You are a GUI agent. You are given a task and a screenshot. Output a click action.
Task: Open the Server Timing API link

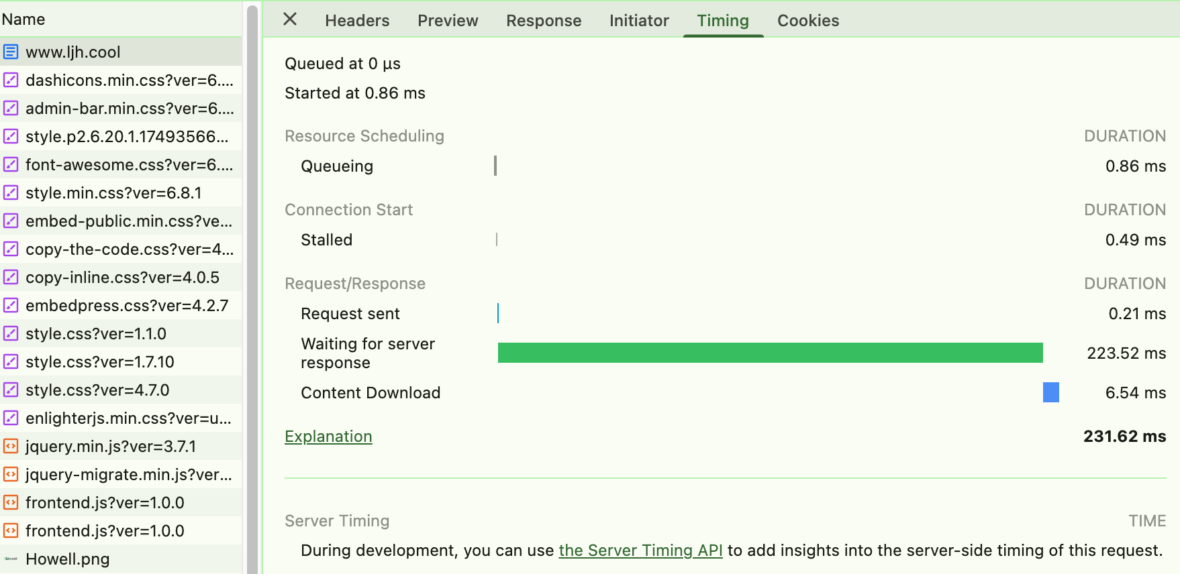[x=640, y=551]
